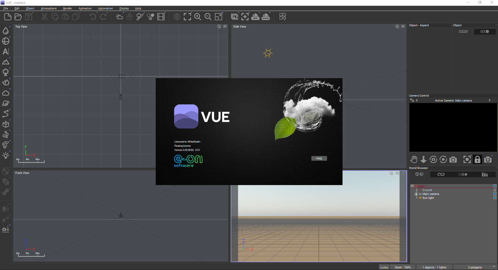The width and height of the screenshot is (498, 270).
Task: Select the spline road tool
Action: [6, 114]
